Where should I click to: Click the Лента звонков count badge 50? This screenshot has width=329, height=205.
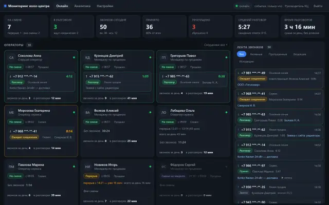pyautogui.click(x=269, y=47)
